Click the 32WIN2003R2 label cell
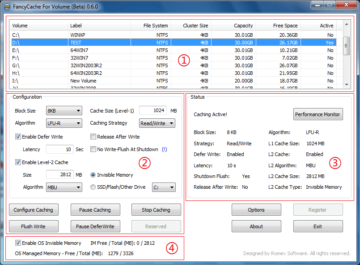The height and width of the screenshot is (265, 360). click(86, 65)
